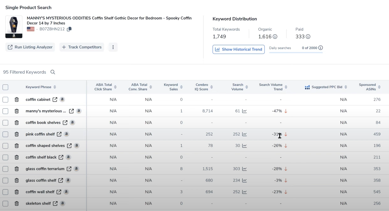Open the glass coffin terrarium keyword phrase
389x211 pixels.
tap(45, 169)
